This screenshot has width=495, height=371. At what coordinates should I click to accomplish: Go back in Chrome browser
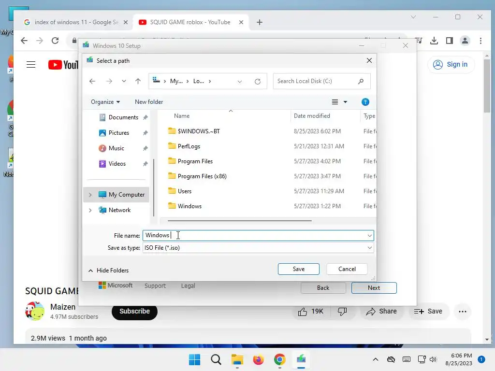coord(24,41)
